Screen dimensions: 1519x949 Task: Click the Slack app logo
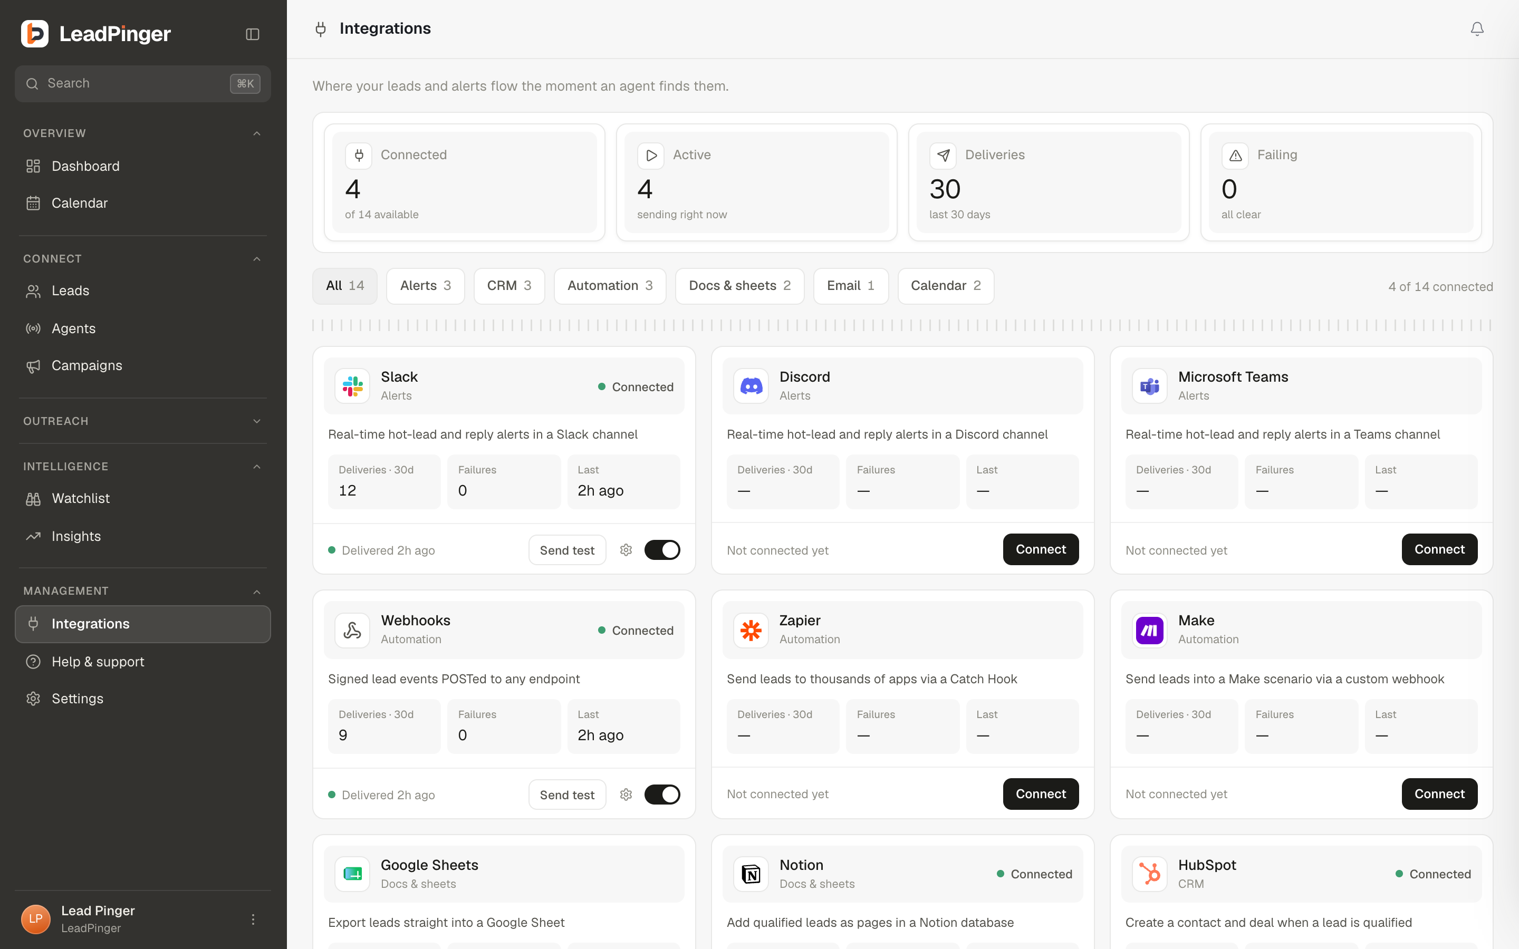coord(353,386)
